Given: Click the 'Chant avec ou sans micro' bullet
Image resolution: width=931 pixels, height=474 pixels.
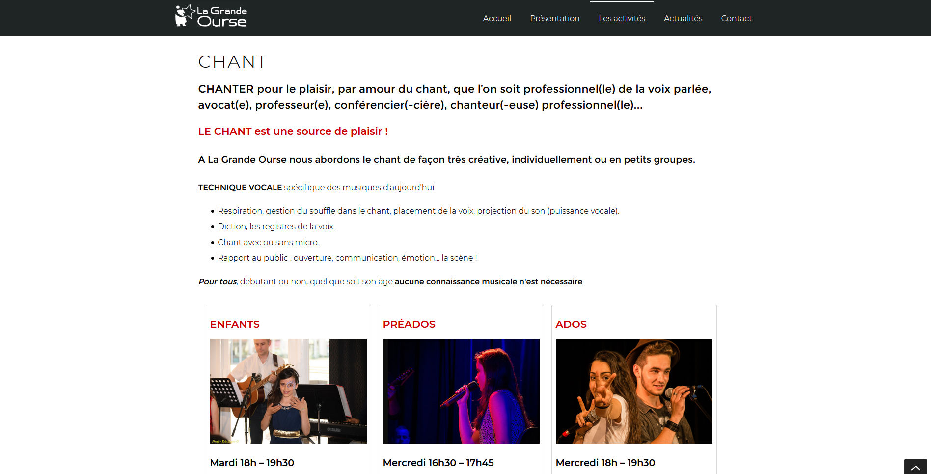Looking at the screenshot, I should pos(268,242).
